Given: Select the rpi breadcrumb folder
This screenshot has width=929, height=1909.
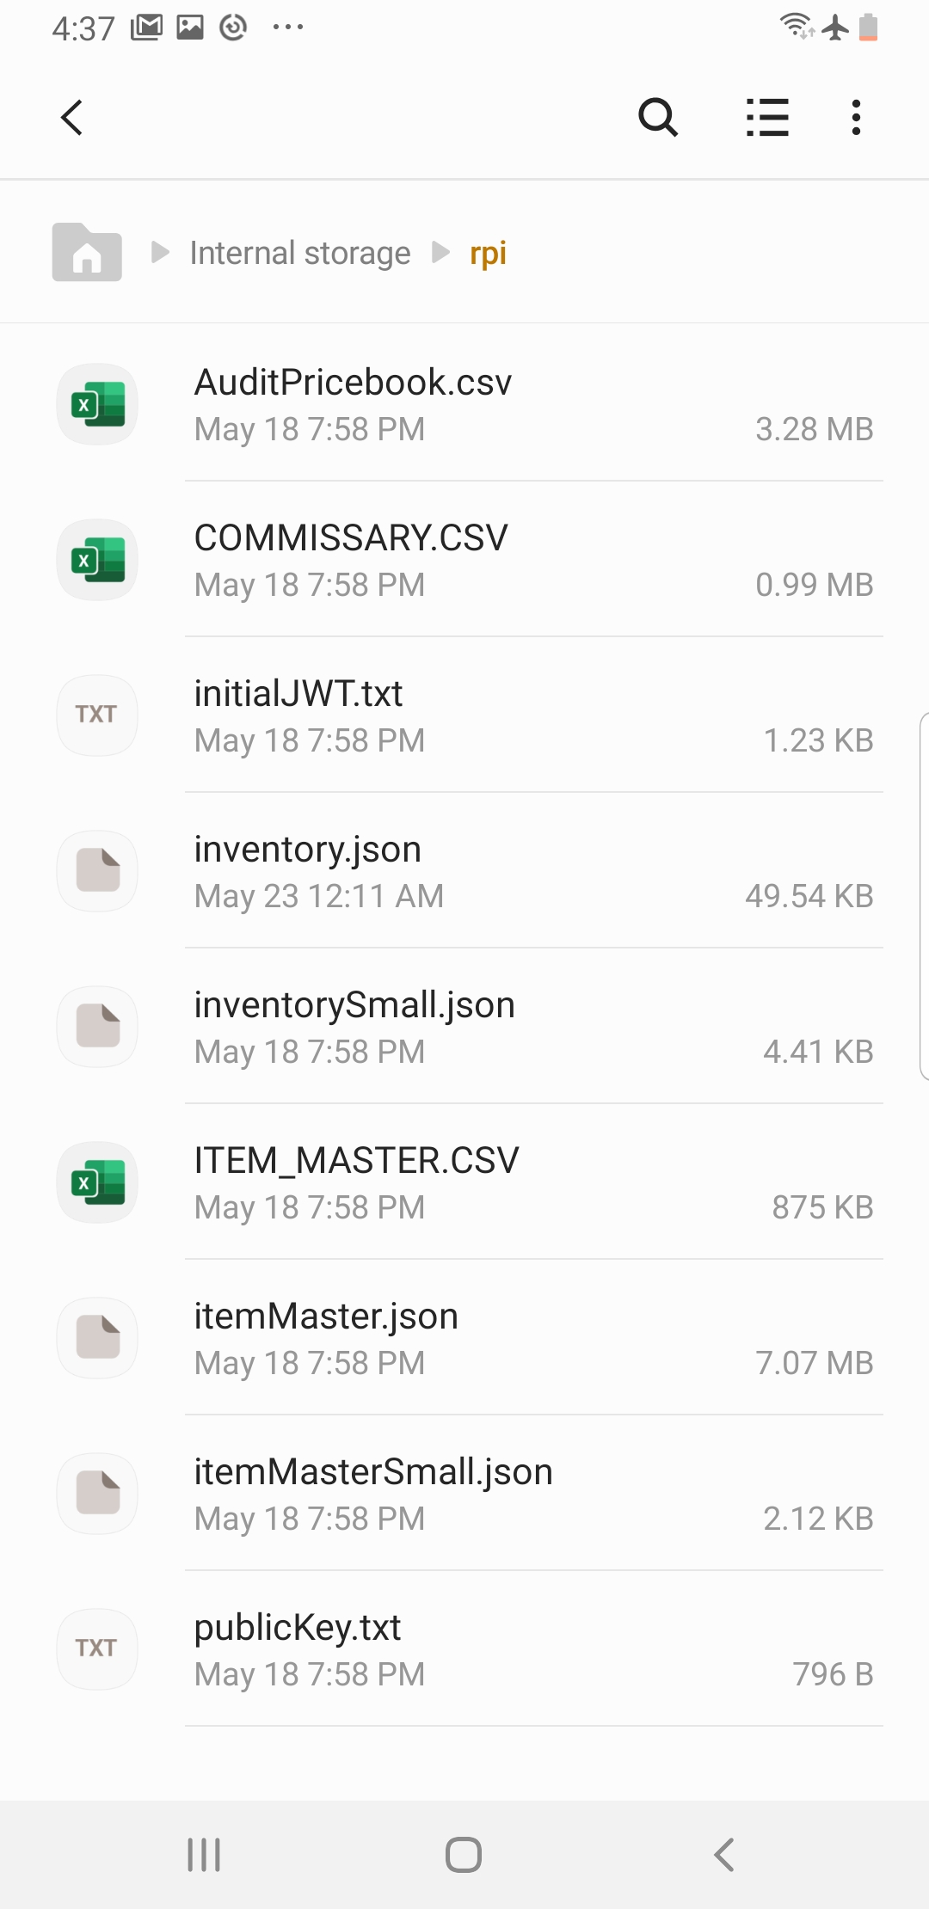Looking at the screenshot, I should point(488,253).
